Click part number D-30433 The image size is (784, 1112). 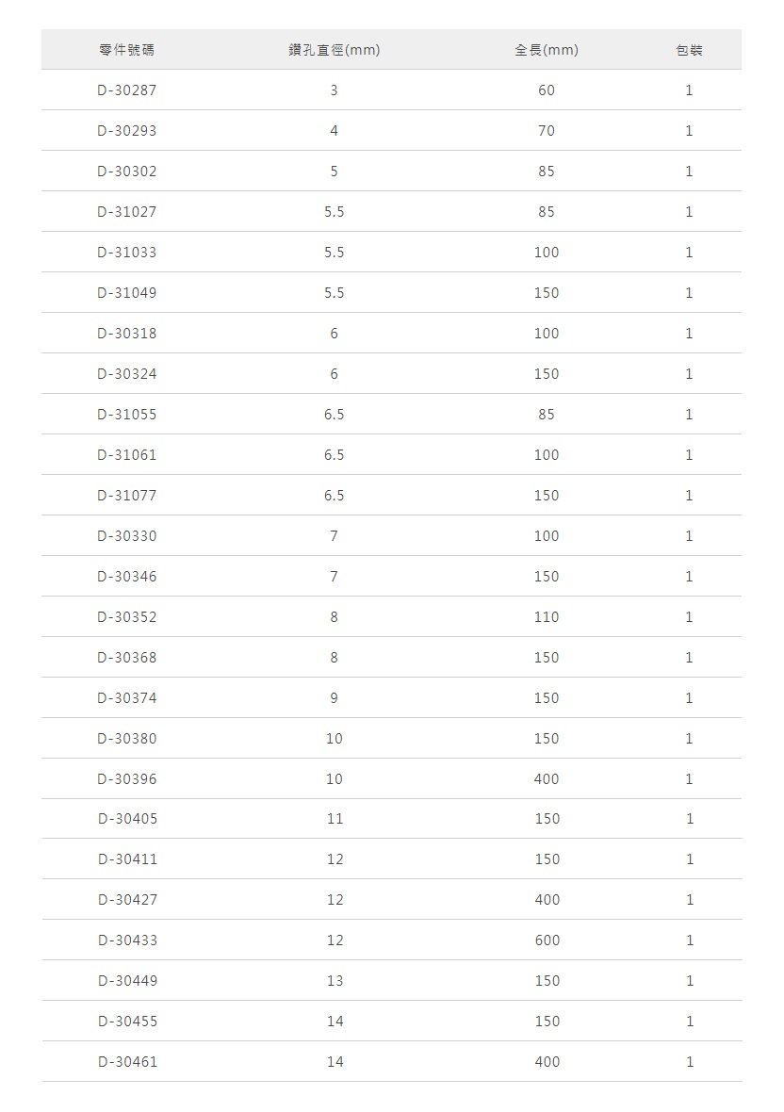point(127,940)
